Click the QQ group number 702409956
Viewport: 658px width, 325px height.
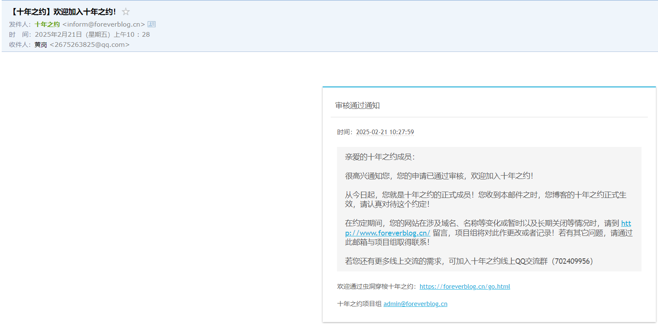tap(573, 261)
